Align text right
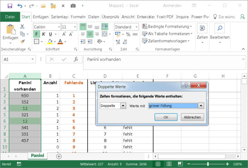 (x=97, y=34)
